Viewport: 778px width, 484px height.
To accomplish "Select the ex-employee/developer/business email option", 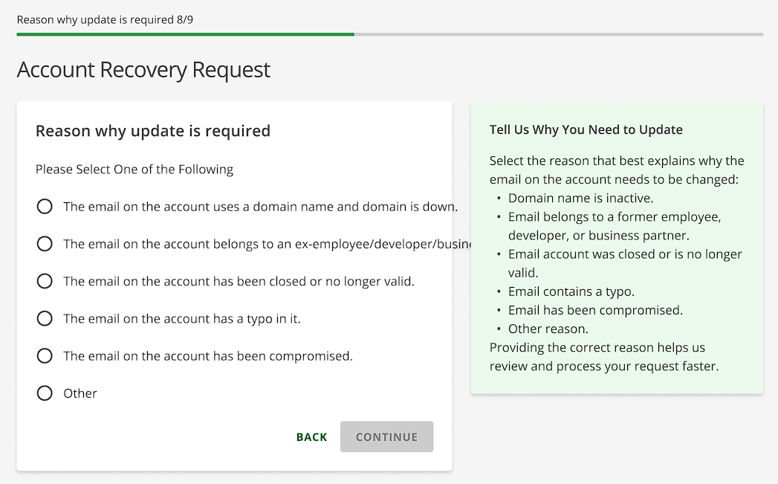I will pyautogui.click(x=45, y=243).
